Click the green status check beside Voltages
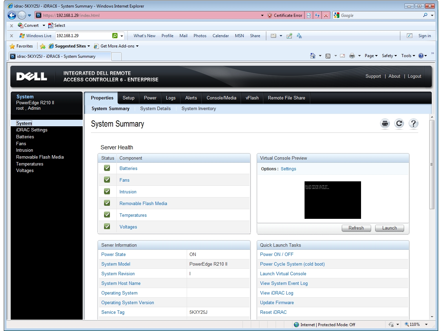Screen dimensions: 442x331 pos(107,226)
